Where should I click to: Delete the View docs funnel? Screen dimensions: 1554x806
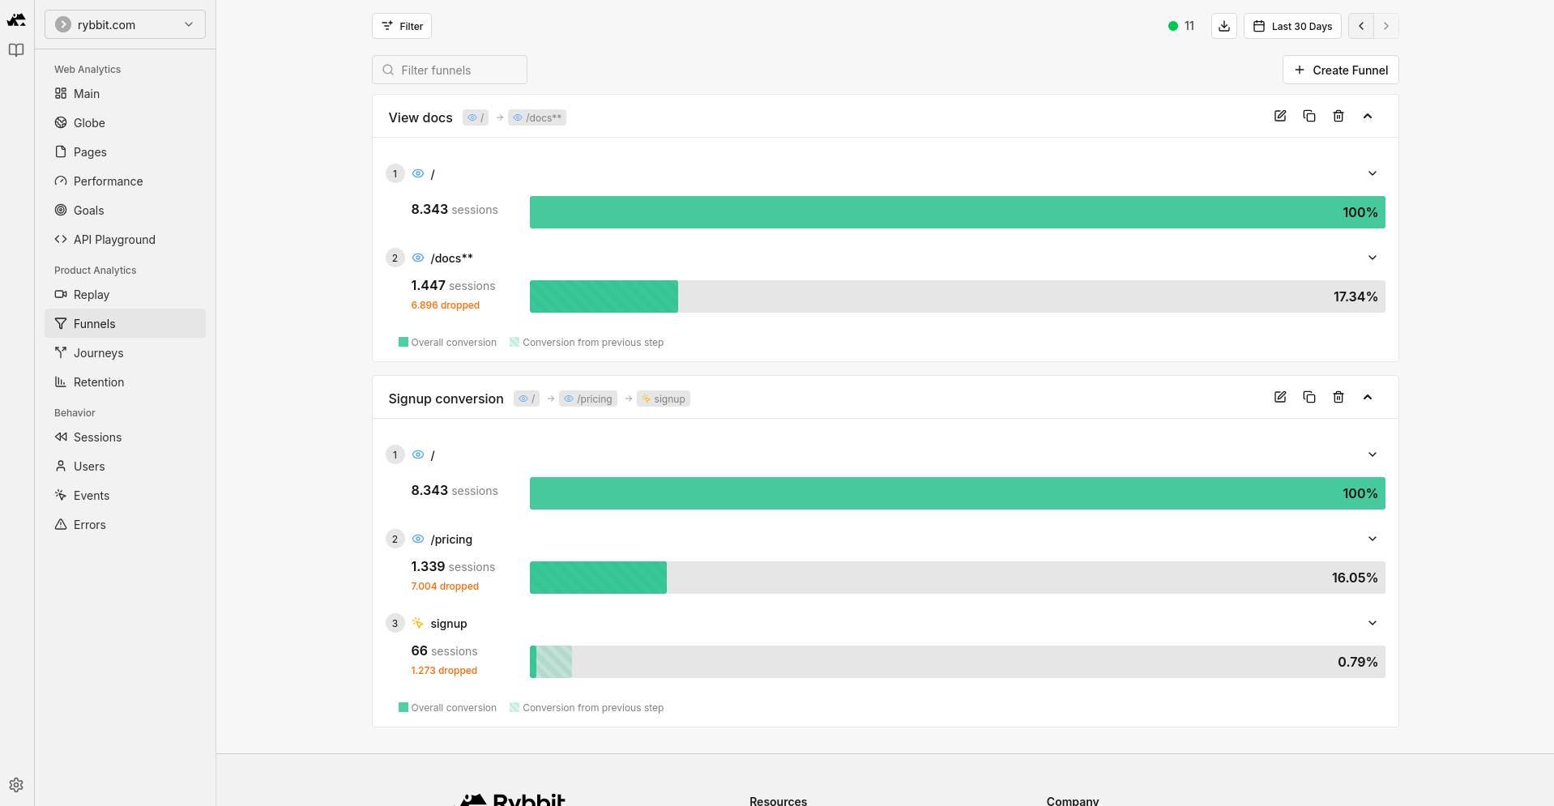[1338, 116]
